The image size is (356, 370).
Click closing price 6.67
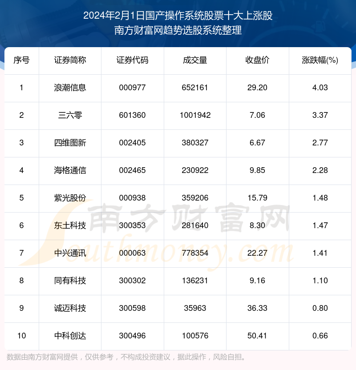click(x=257, y=143)
